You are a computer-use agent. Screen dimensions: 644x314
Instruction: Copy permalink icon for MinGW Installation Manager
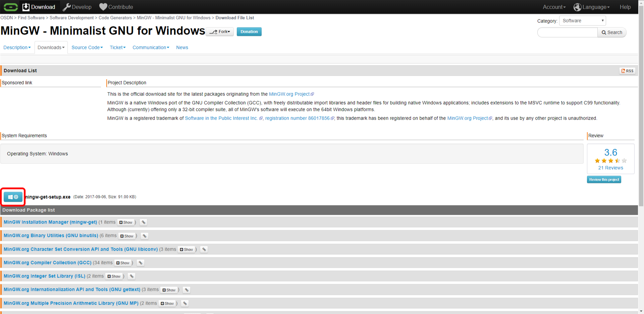144,223
